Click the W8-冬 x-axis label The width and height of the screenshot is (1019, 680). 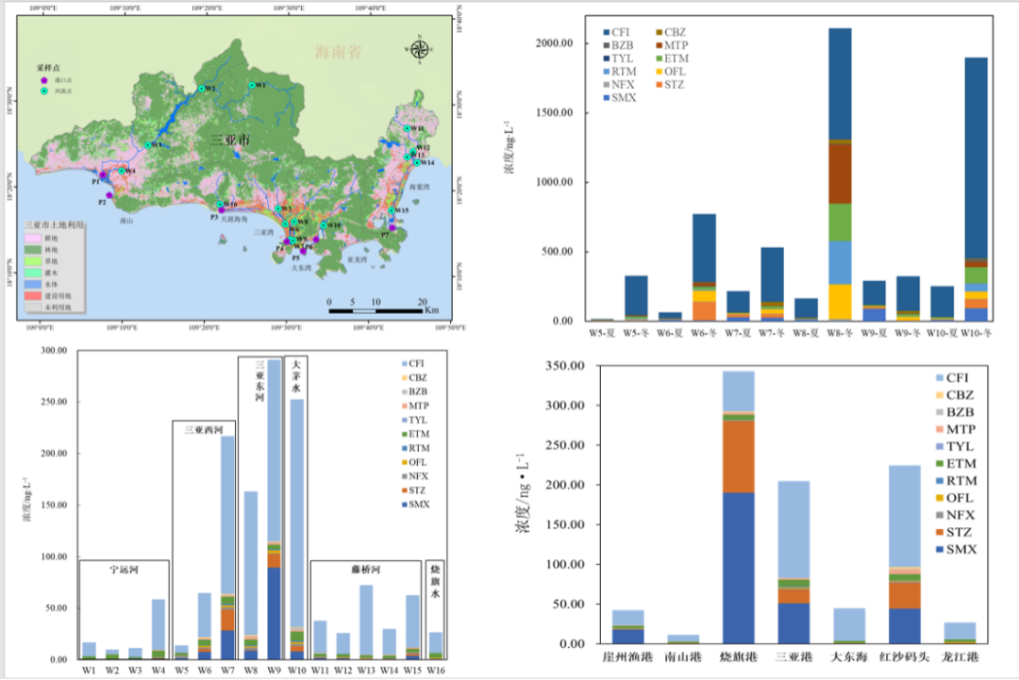[840, 333]
